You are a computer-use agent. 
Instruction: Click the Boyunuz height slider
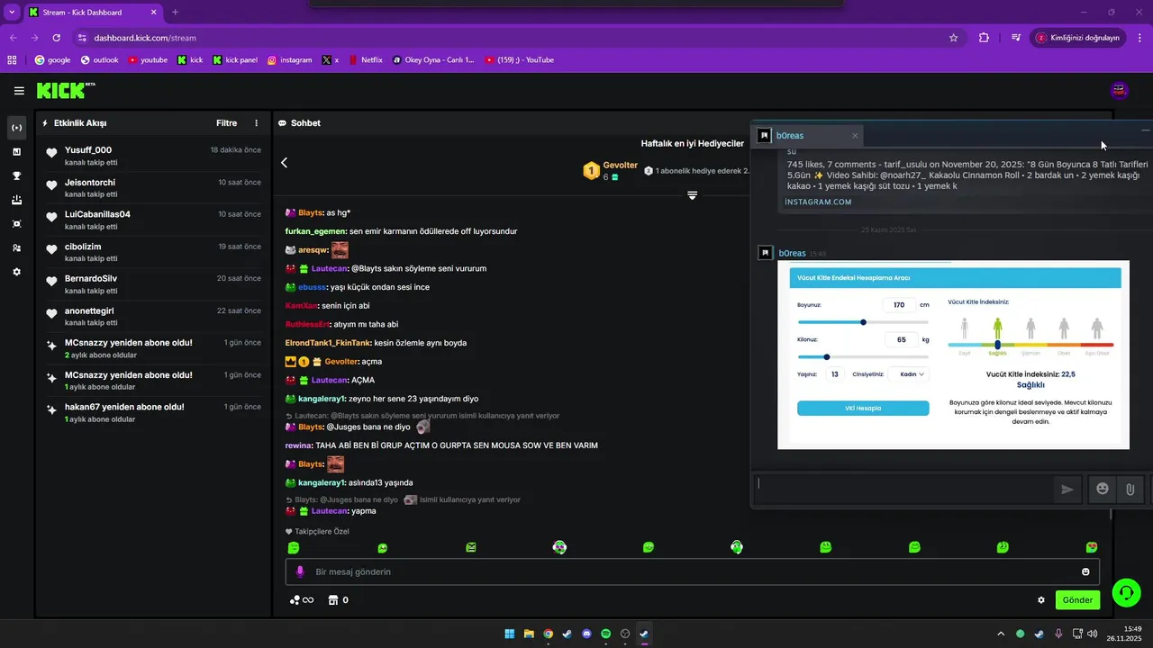point(863,322)
